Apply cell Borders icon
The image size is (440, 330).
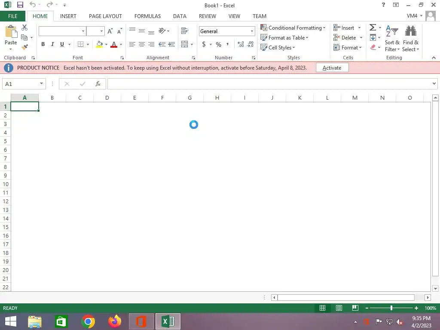pyautogui.click(x=80, y=44)
